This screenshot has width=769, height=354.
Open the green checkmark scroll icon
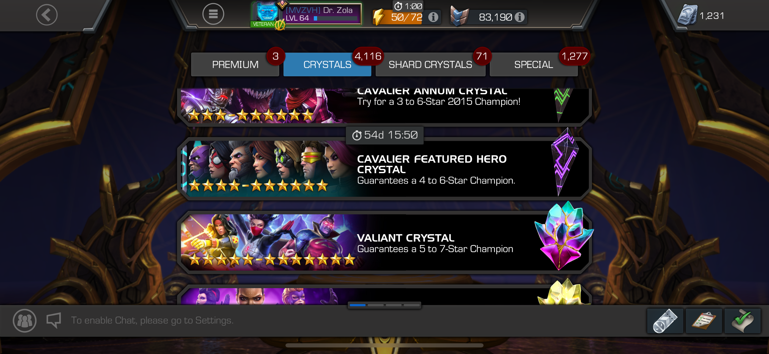(x=742, y=321)
